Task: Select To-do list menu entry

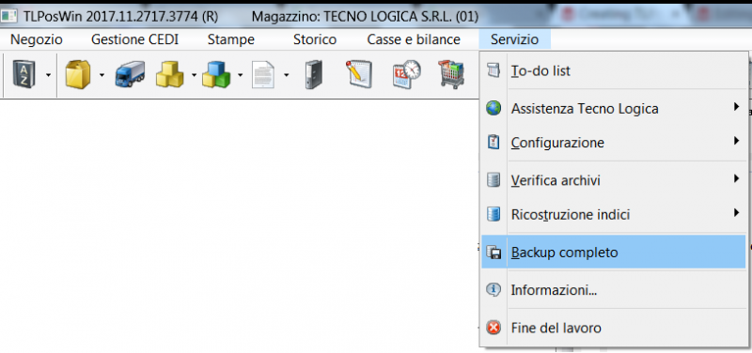Action: (614, 71)
